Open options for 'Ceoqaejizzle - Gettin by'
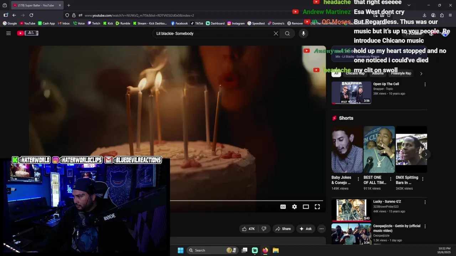Viewport: 456px width, 256px height. 425,226
